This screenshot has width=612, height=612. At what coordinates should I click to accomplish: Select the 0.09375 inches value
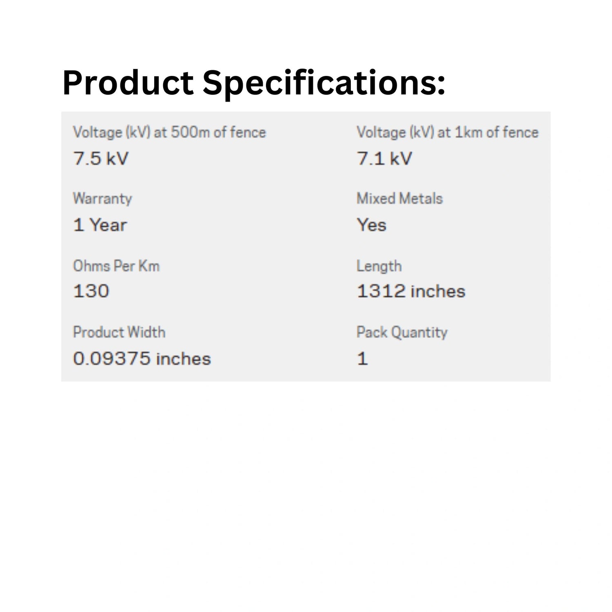click(x=142, y=359)
